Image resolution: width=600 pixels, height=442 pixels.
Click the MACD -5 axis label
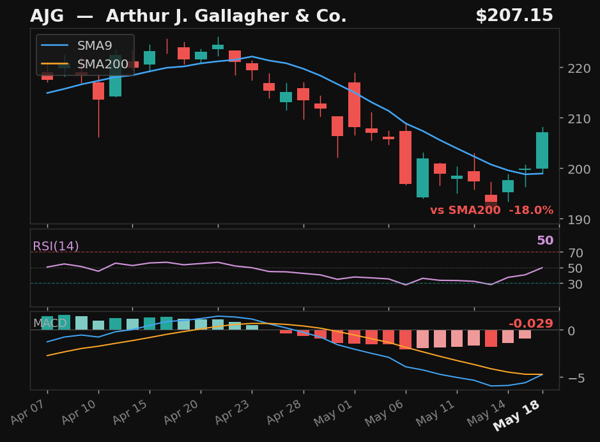[576, 378]
